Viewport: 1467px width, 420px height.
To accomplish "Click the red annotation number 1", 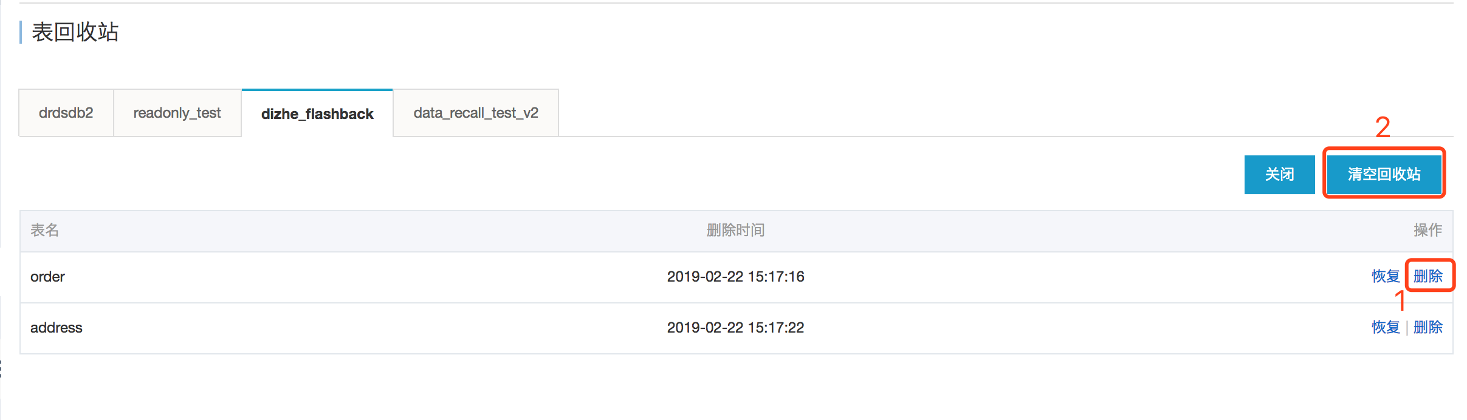I will pyautogui.click(x=1400, y=301).
